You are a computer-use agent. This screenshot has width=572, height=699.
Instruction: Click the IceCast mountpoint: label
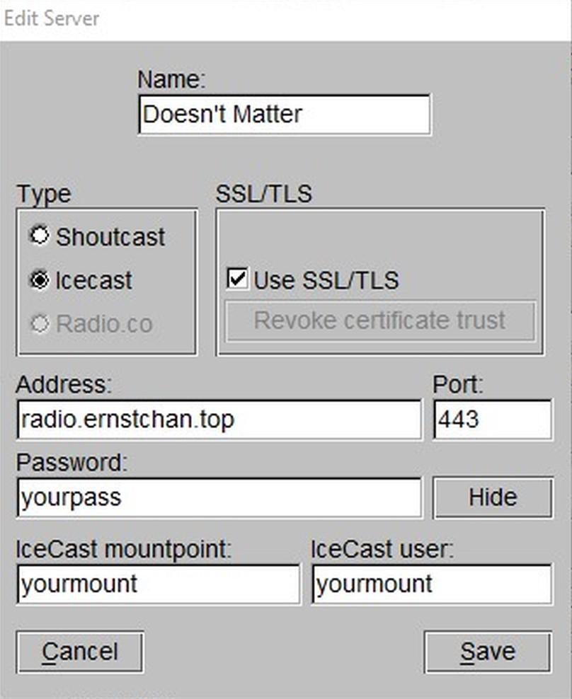click(124, 549)
